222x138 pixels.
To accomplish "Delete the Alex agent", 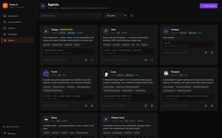I will [x=152, y=60].
